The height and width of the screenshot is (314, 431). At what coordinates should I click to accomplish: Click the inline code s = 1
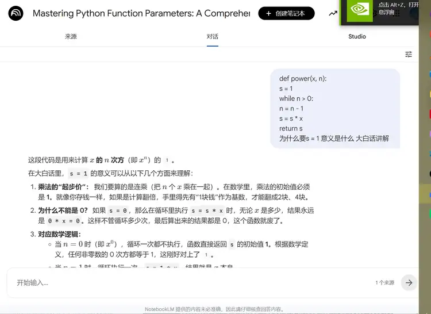coord(78,174)
